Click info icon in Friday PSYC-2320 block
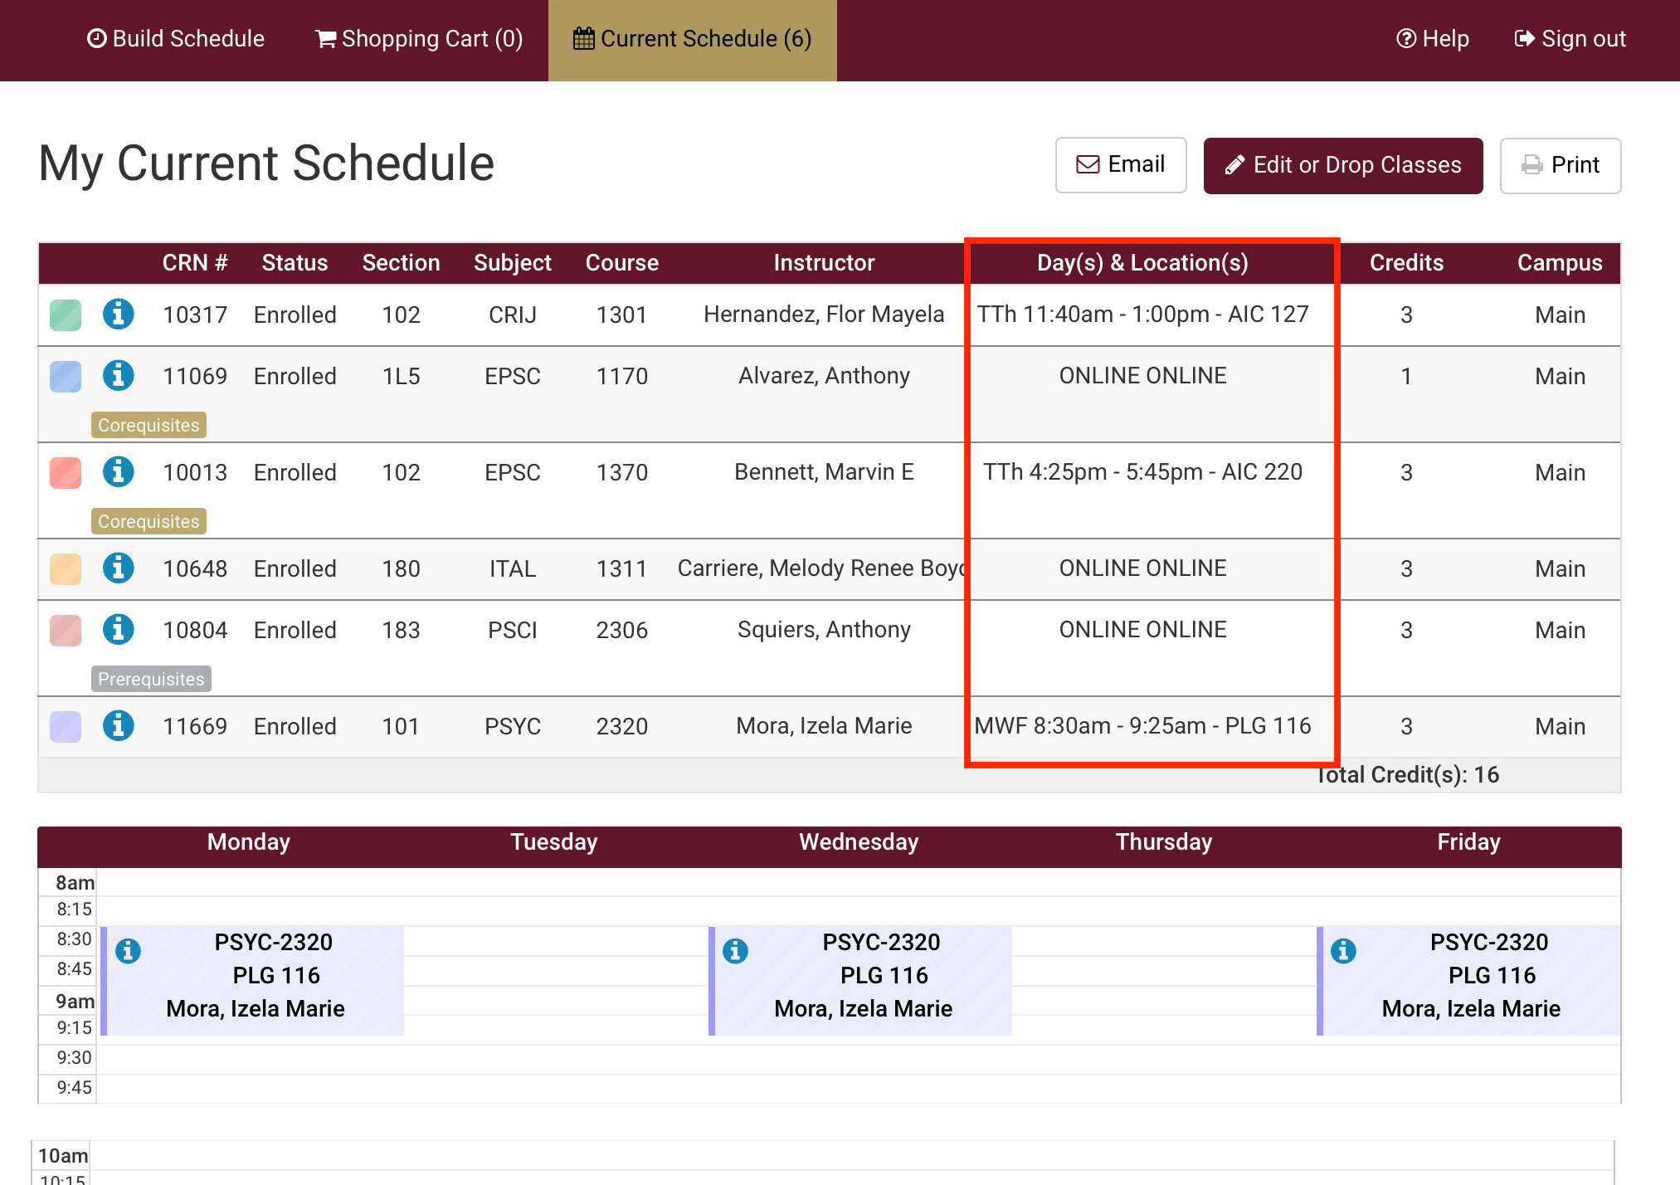This screenshot has height=1185, width=1680. click(x=1343, y=951)
